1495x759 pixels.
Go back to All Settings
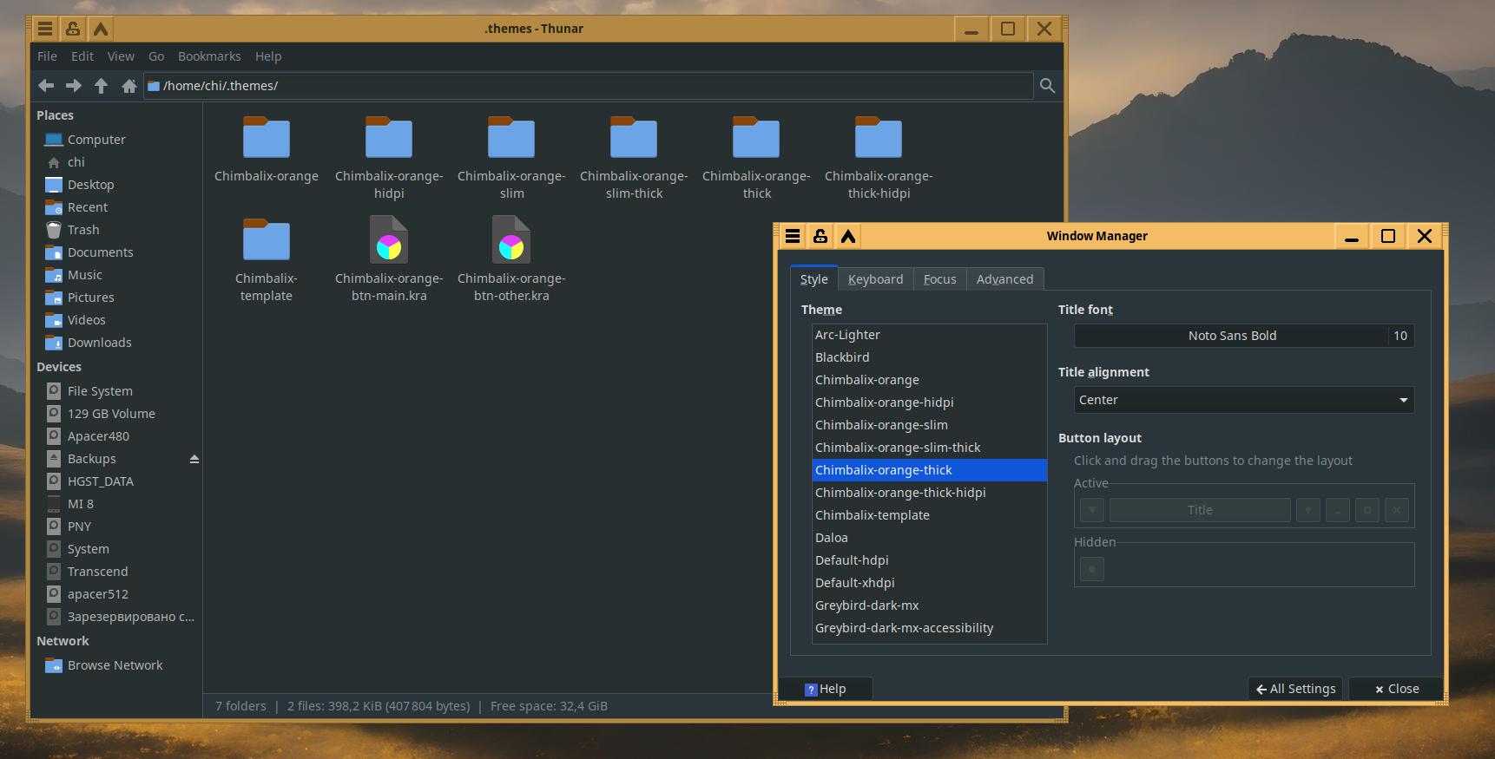(x=1295, y=689)
